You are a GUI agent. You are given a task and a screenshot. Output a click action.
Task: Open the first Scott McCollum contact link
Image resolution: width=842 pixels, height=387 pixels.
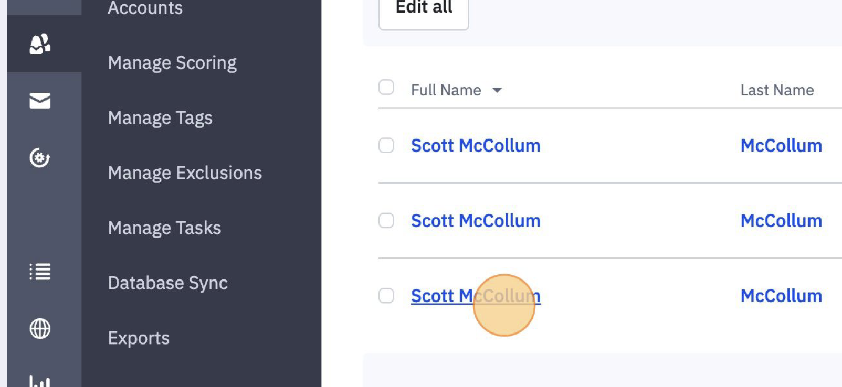point(475,146)
